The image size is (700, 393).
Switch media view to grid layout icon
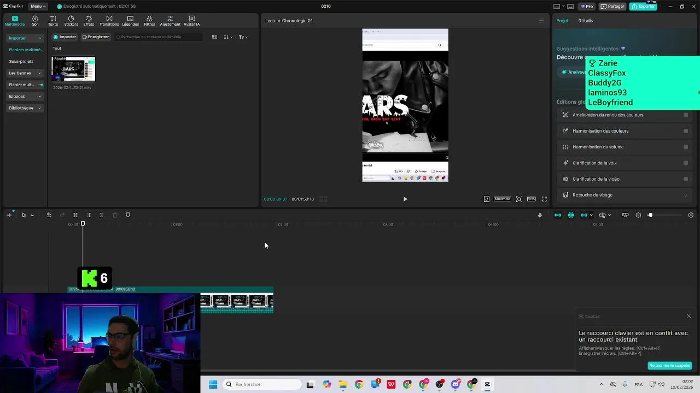click(214, 37)
